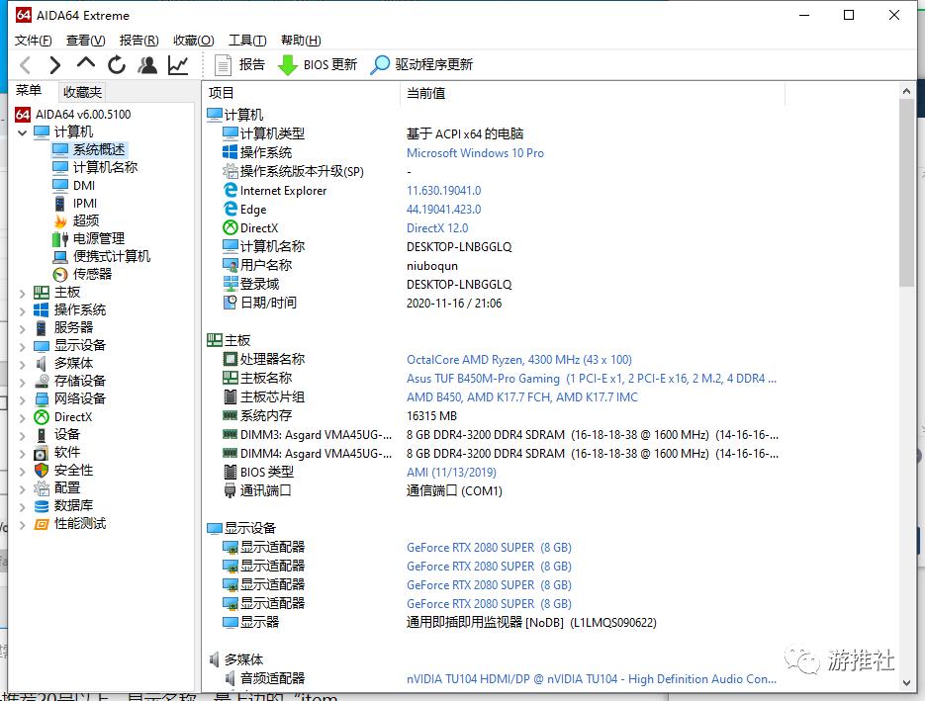Expand the 主板 tree node
Screen dimensions: 925x701
(x=22, y=292)
